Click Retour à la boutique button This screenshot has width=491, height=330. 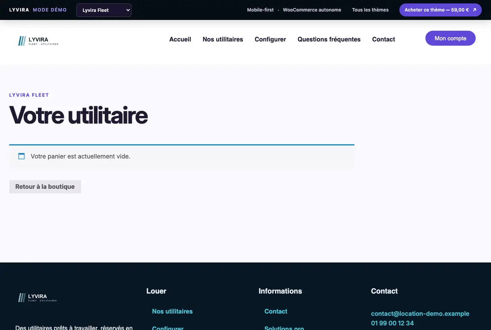point(45,187)
